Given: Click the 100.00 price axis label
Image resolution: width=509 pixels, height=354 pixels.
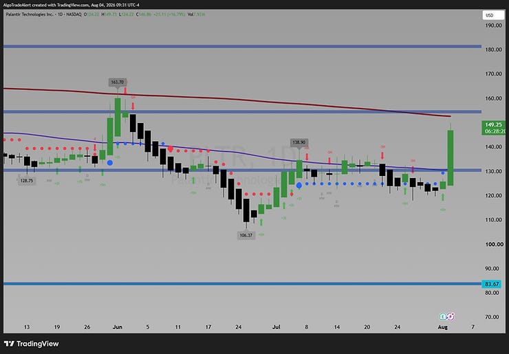Looking at the screenshot, I should click(x=494, y=244).
